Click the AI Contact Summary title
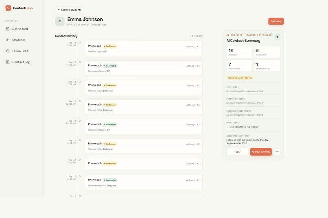 coord(243,41)
